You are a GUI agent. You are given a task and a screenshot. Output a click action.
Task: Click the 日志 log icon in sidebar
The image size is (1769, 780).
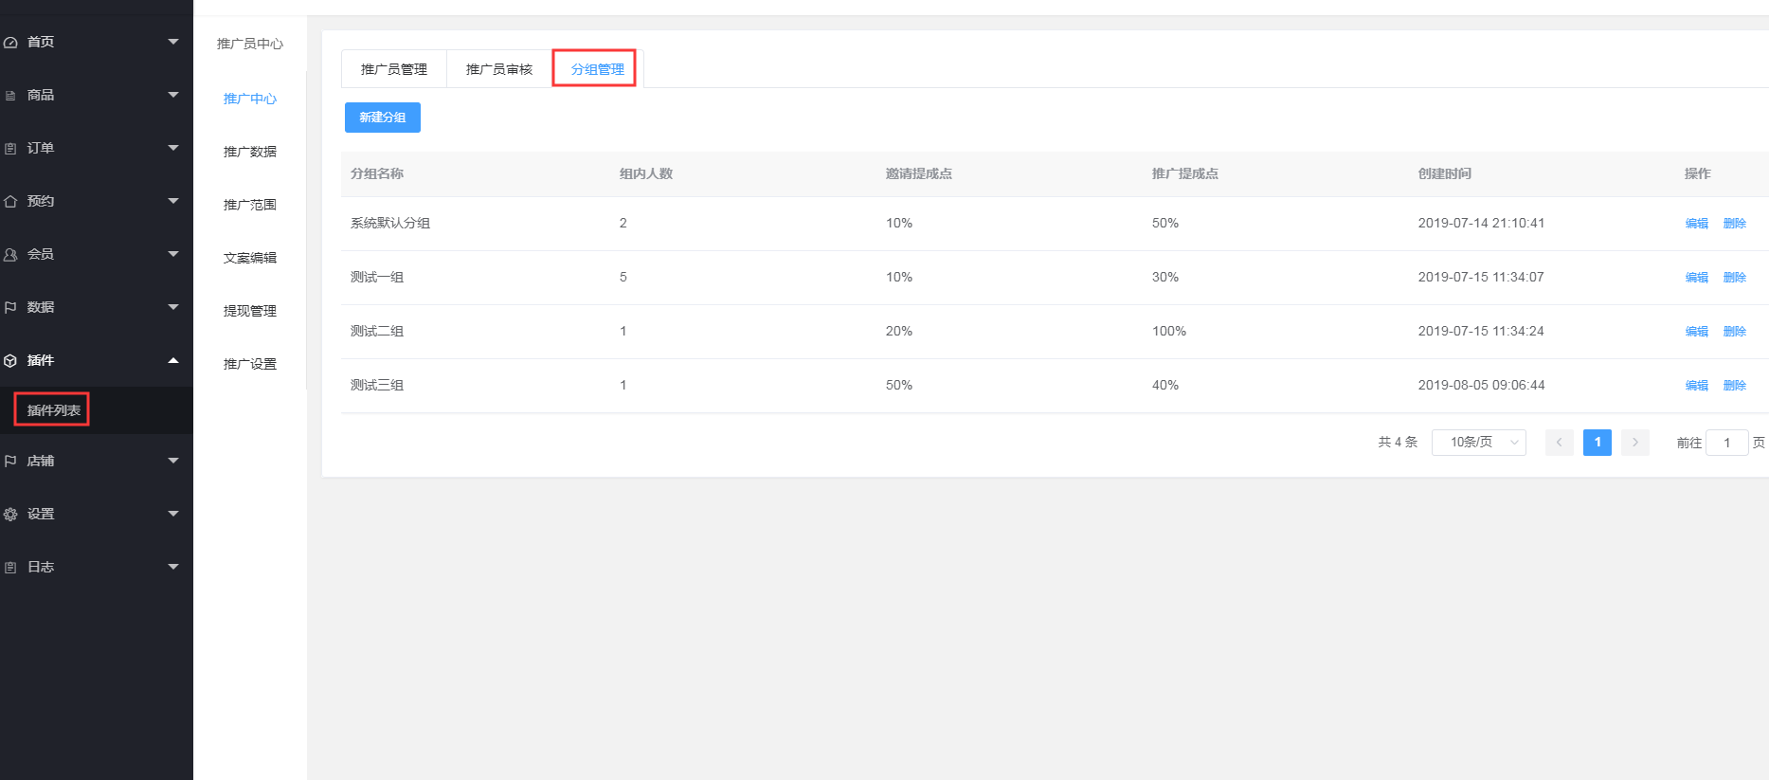pos(10,568)
